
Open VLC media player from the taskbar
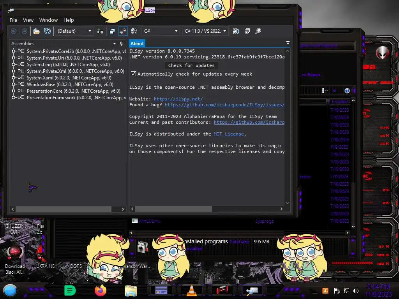[x=192, y=290]
